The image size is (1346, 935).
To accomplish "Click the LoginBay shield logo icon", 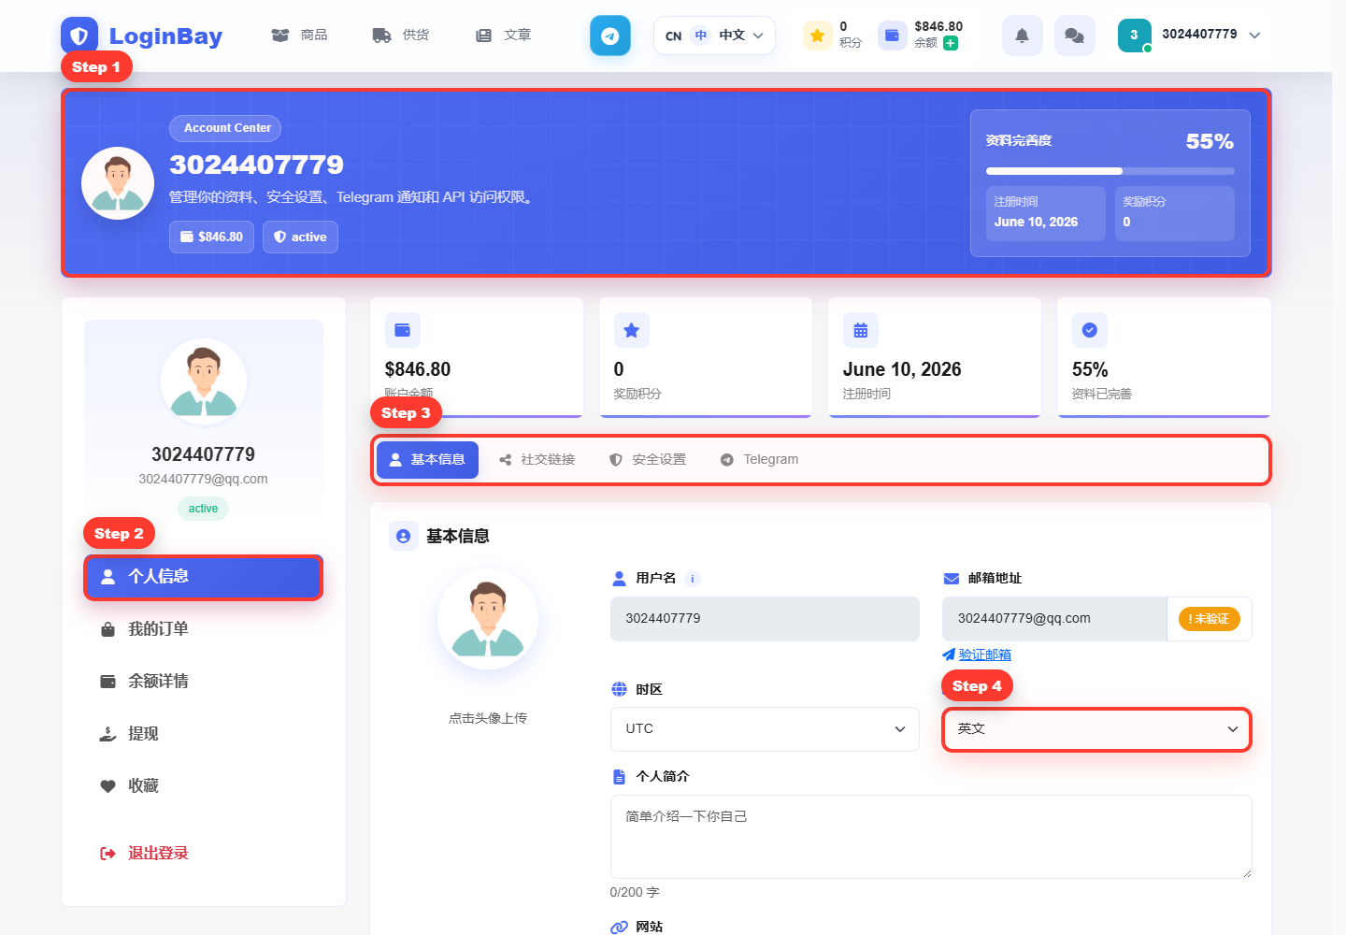I will click(x=79, y=36).
